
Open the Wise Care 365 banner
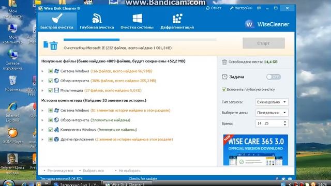click(255, 150)
